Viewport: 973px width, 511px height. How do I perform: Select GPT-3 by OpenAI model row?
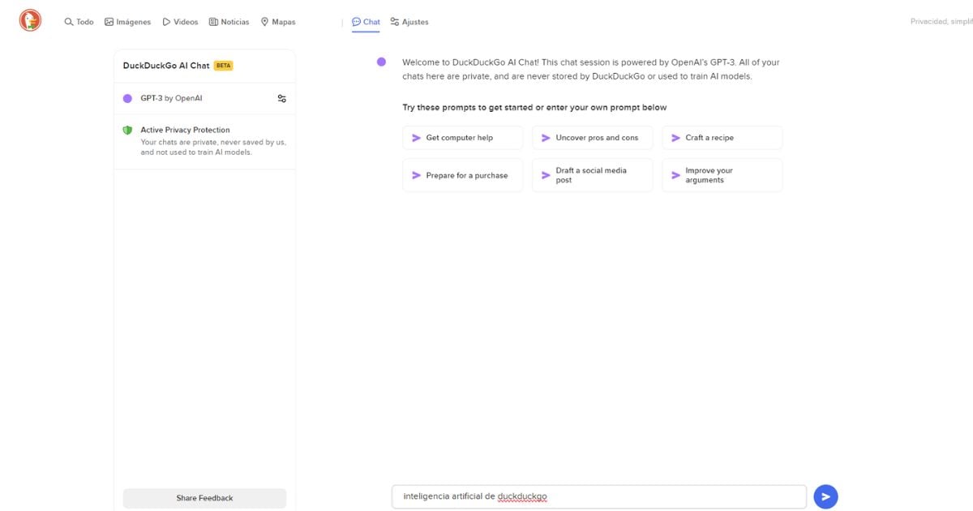pyautogui.click(x=204, y=98)
